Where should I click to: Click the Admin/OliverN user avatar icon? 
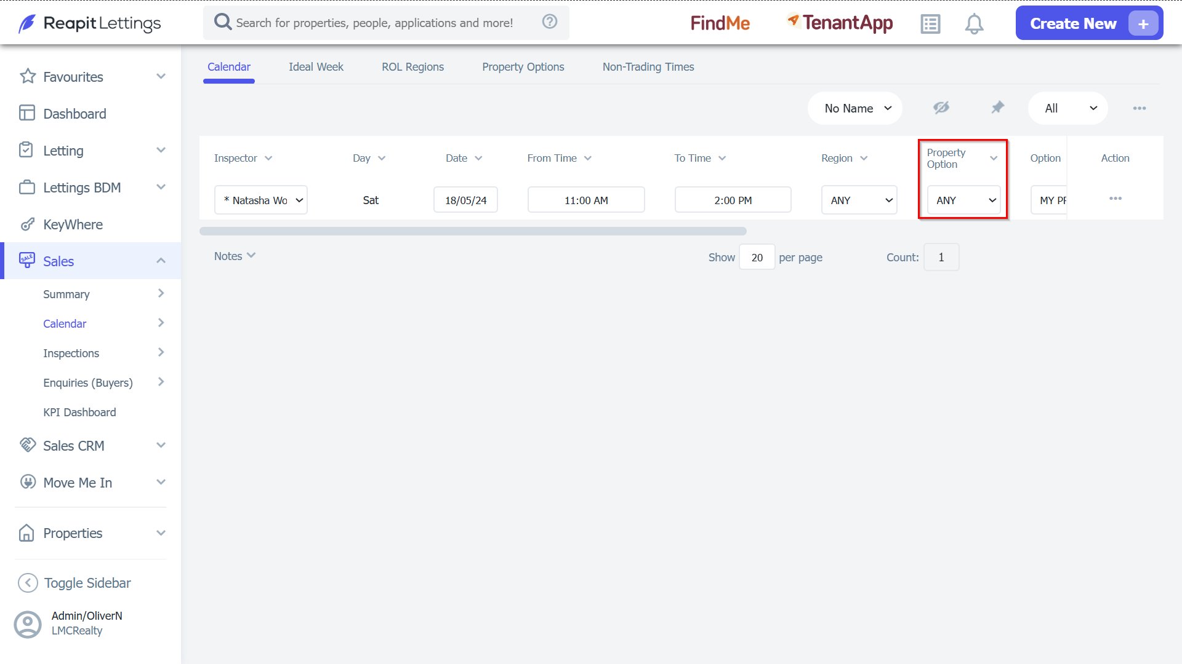point(28,624)
